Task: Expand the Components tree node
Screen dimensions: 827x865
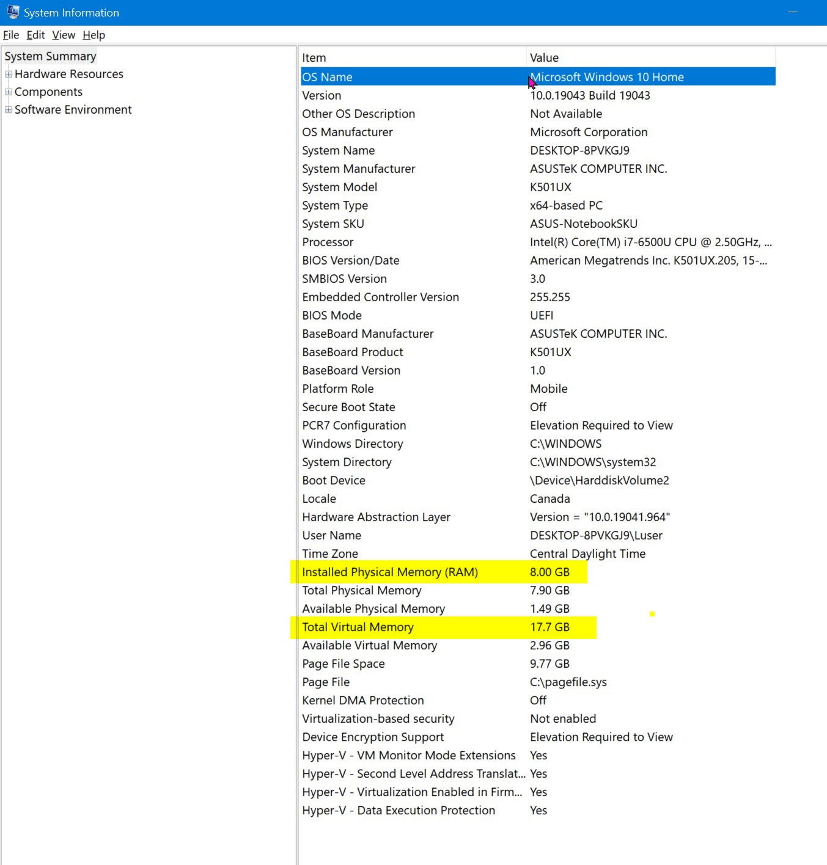Action: tap(9, 92)
